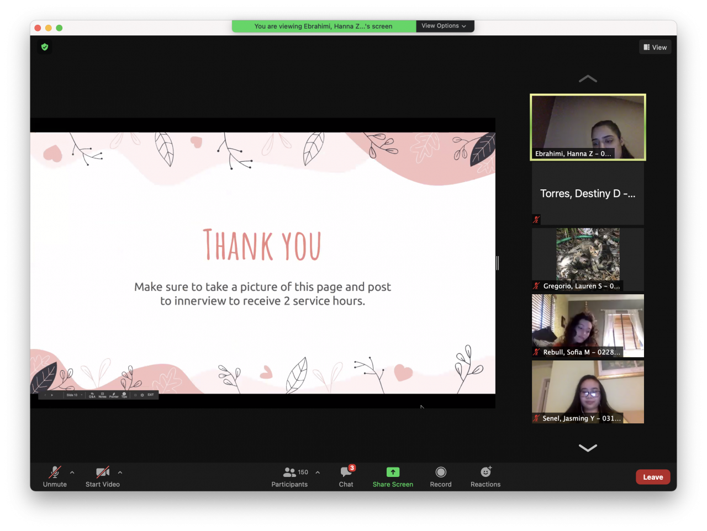Viewport: 707px width, 531px height.
Task: Leave the meeting
Action: pos(653,477)
